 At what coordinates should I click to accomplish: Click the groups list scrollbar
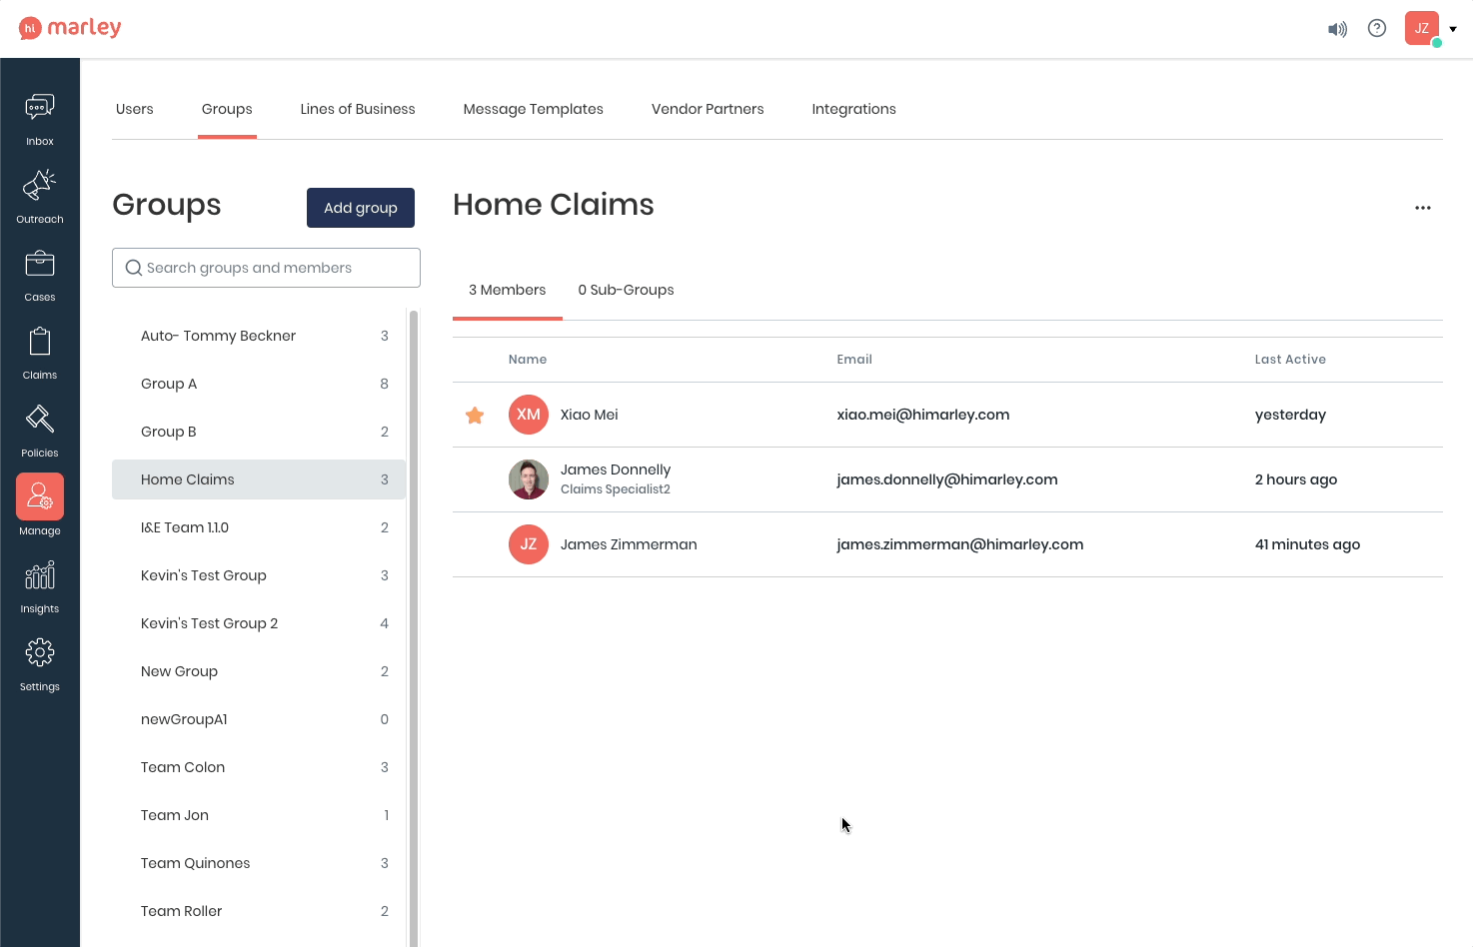pos(413,599)
